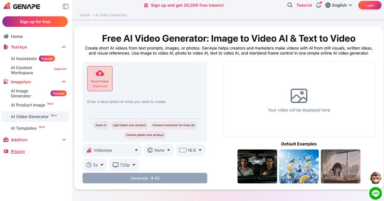Open the anime girl by window example
This screenshot has height=201, width=384.
[340, 166]
